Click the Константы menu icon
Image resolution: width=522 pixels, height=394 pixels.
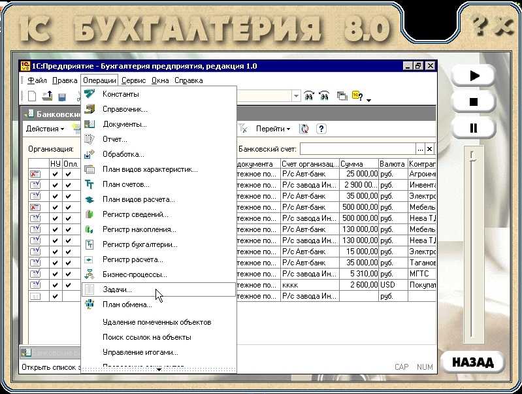(90, 94)
